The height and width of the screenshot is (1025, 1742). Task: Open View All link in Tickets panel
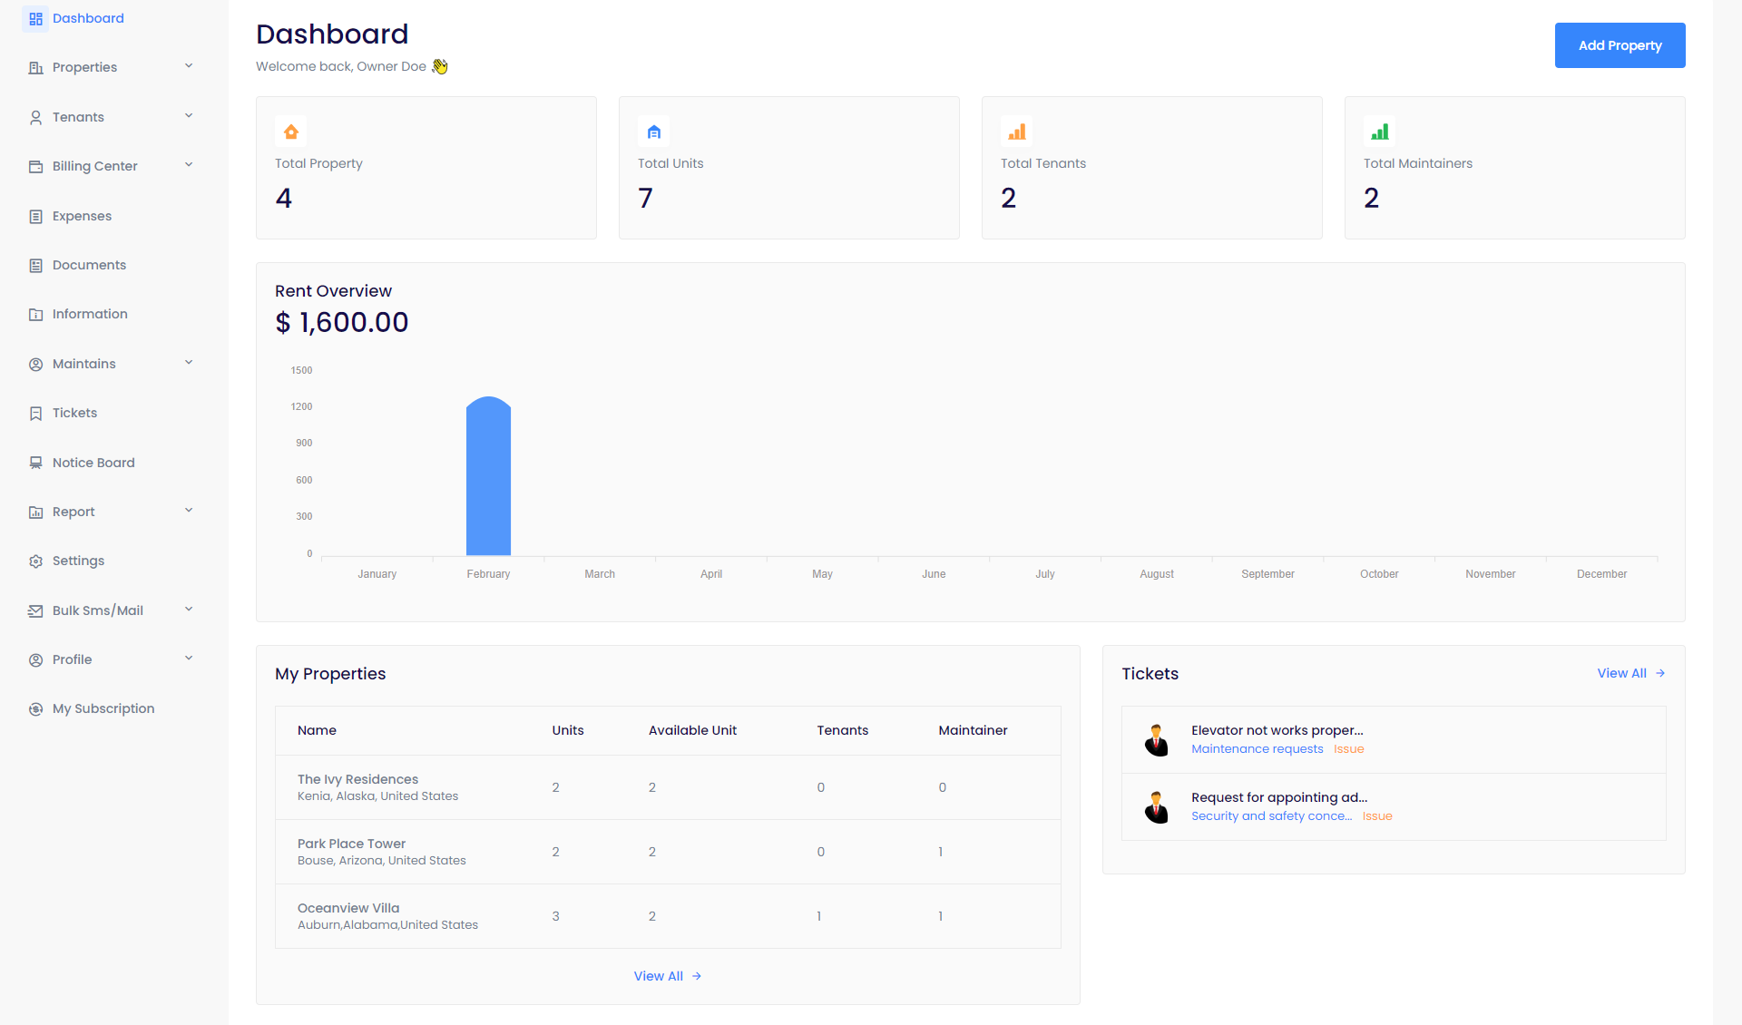(x=1630, y=673)
